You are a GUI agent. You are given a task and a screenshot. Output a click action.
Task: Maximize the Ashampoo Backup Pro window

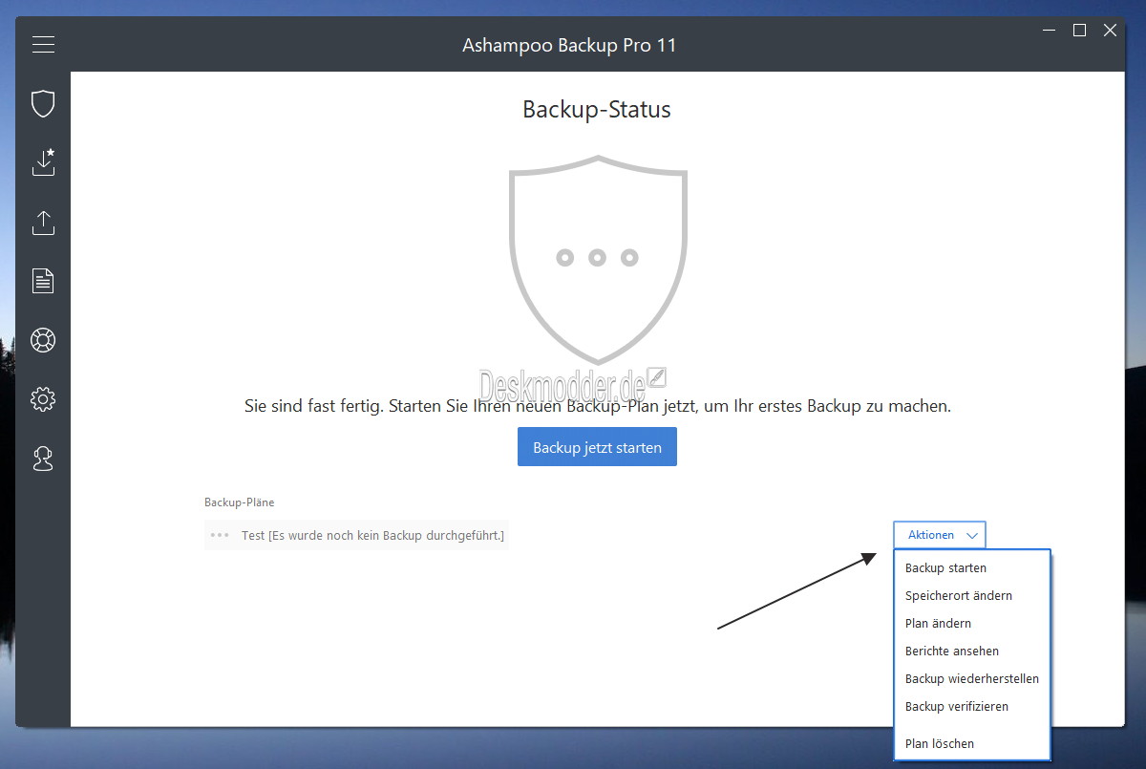coord(1079,31)
